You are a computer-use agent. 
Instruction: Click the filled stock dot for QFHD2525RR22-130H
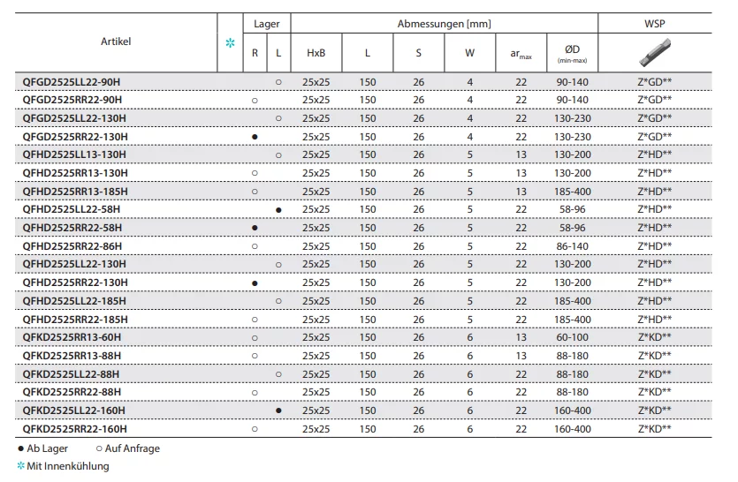point(255,282)
